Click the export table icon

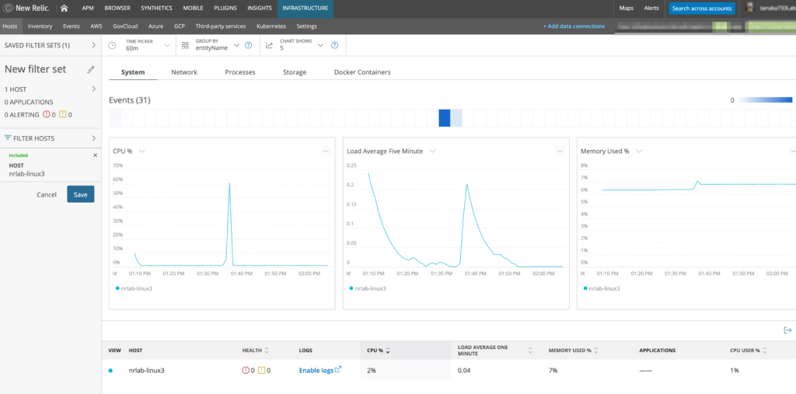tap(787, 330)
